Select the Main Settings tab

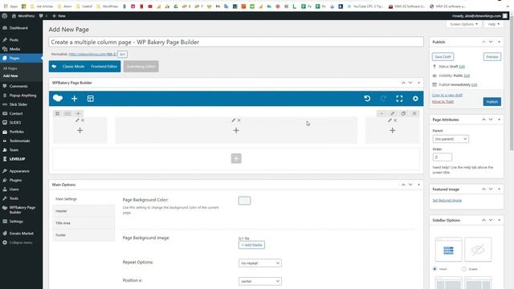coord(84,199)
